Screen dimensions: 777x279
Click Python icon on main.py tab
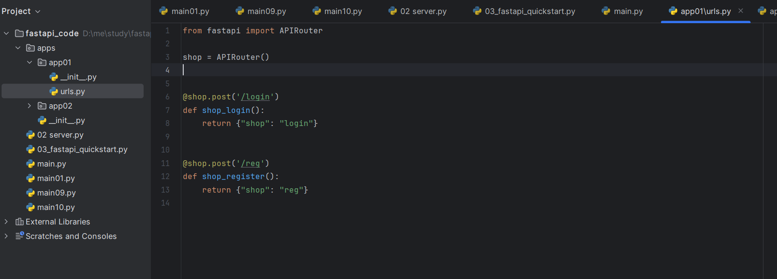pyautogui.click(x=606, y=11)
